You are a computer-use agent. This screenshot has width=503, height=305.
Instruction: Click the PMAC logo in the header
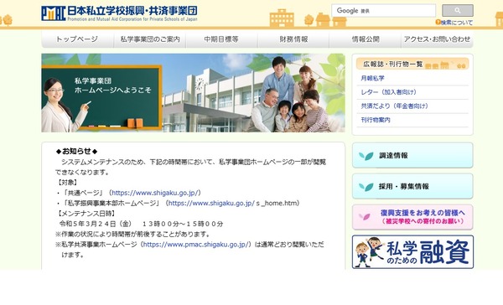[54, 13]
